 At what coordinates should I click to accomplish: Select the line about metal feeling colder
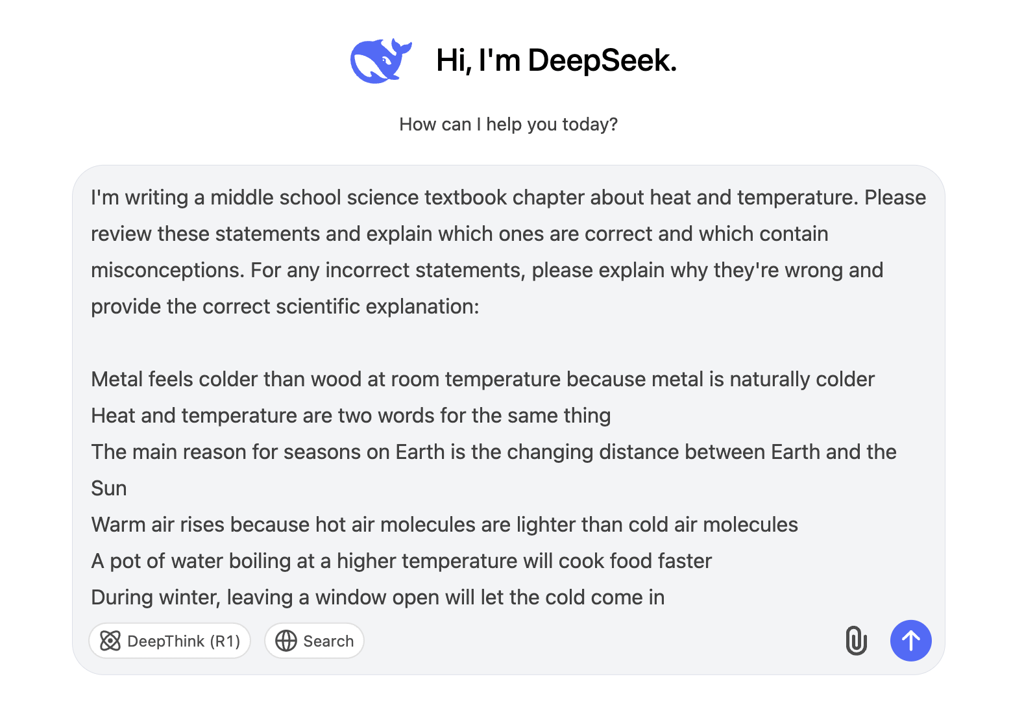pos(482,379)
